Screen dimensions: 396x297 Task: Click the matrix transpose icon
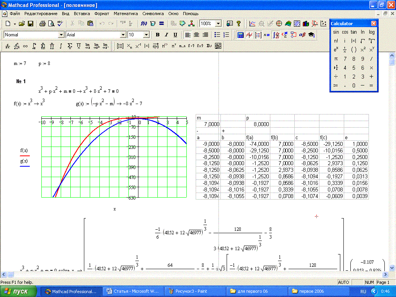(174, 46)
